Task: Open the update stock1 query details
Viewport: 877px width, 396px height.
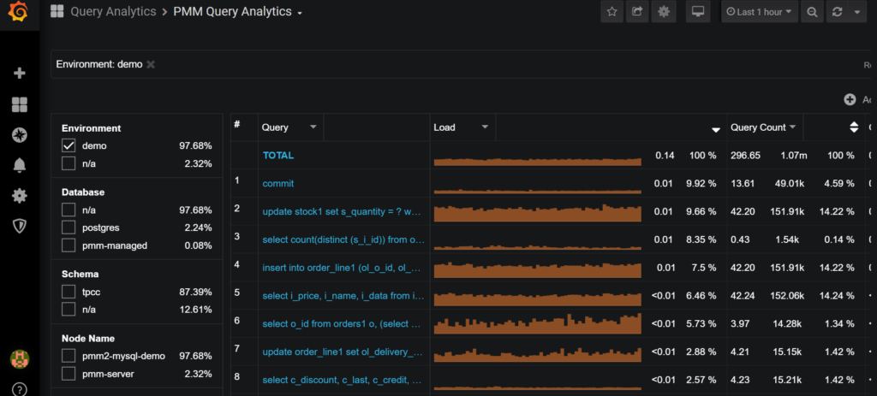Action: [342, 211]
